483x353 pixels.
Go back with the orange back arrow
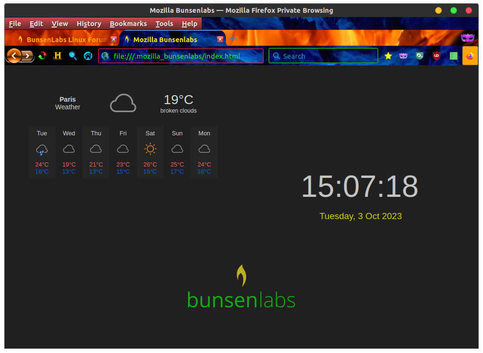pos(14,56)
